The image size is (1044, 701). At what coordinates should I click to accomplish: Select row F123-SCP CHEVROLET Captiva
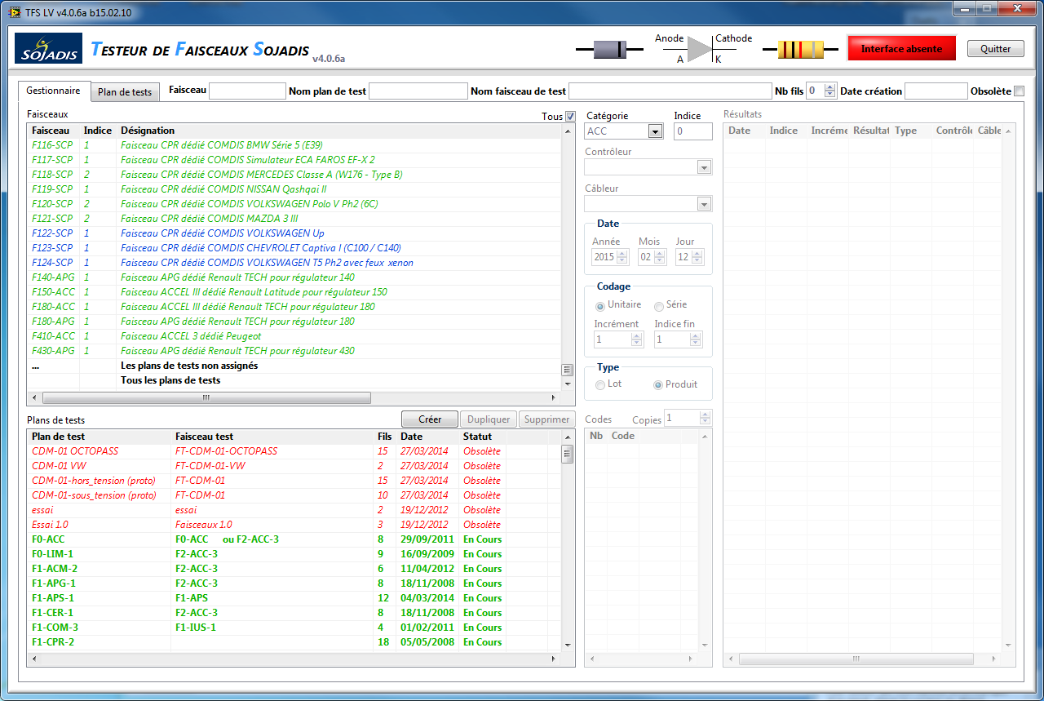(294, 248)
